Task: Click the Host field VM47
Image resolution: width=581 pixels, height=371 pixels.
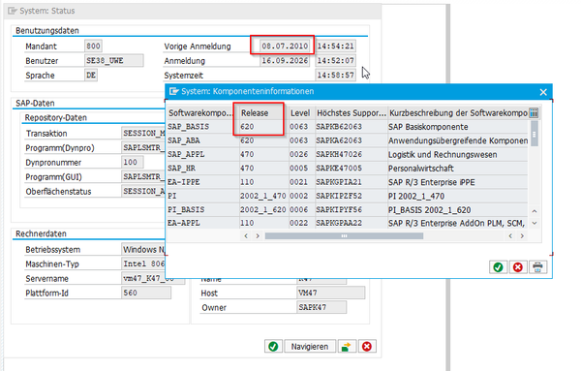Action: tap(330, 293)
